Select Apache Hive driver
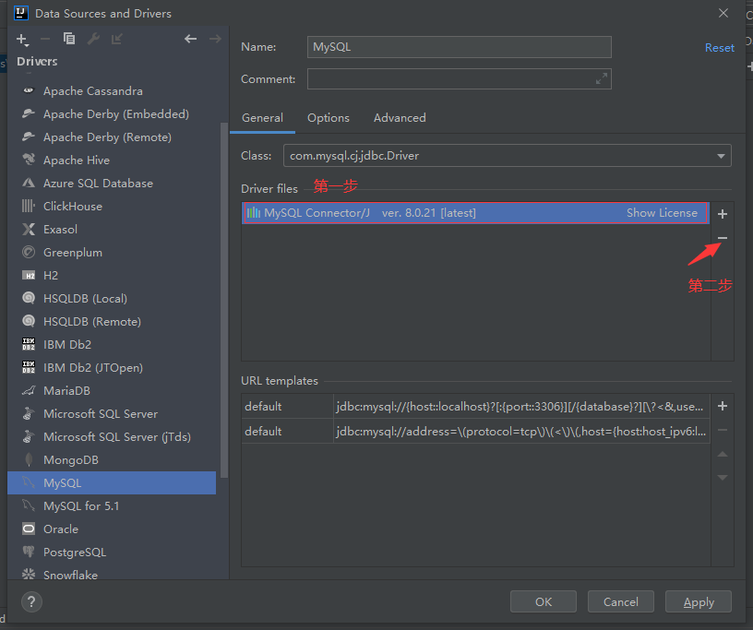Screen dimensions: 753x630 pos(112,160)
